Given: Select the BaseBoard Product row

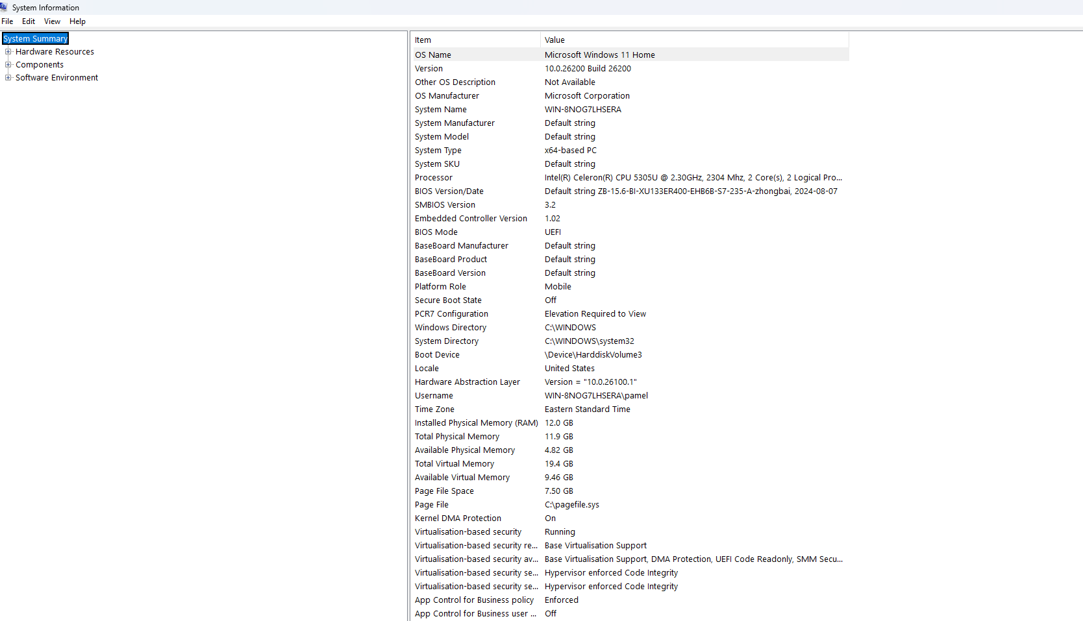Looking at the screenshot, I should tap(630, 260).
